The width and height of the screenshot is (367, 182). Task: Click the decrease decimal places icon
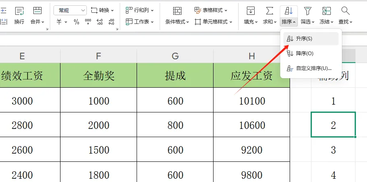point(111,22)
